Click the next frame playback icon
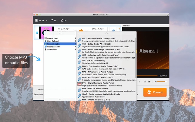The image size is (195, 122). pos(139,81)
